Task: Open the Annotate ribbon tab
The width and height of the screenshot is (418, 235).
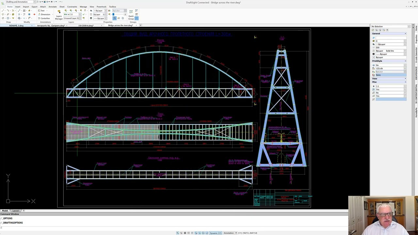Action: (53, 7)
